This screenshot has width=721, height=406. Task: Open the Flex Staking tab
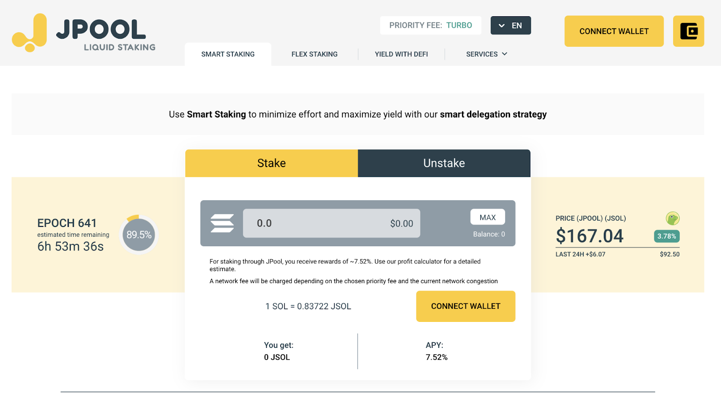[x=315, y=54]
